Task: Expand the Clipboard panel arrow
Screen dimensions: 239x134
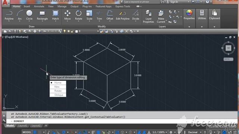Action: point(214,27)
